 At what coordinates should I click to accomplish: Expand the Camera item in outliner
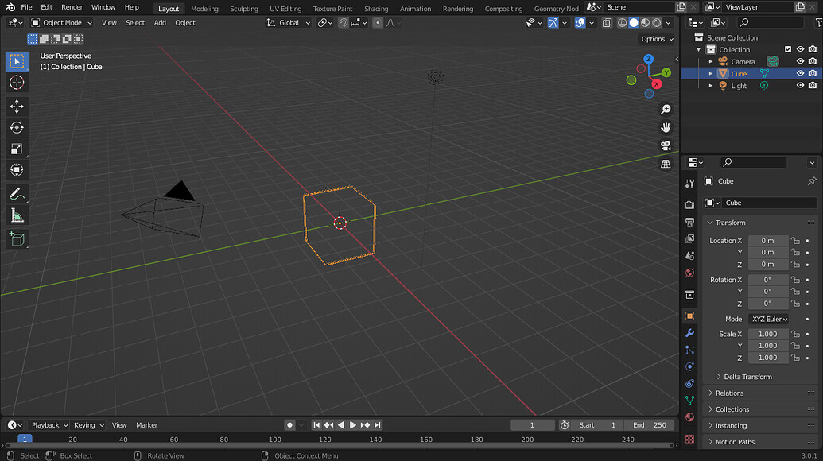[x=711, y=61]
